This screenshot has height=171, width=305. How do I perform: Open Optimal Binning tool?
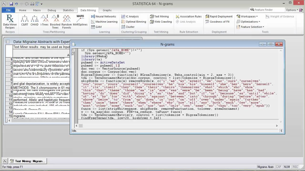134,22
